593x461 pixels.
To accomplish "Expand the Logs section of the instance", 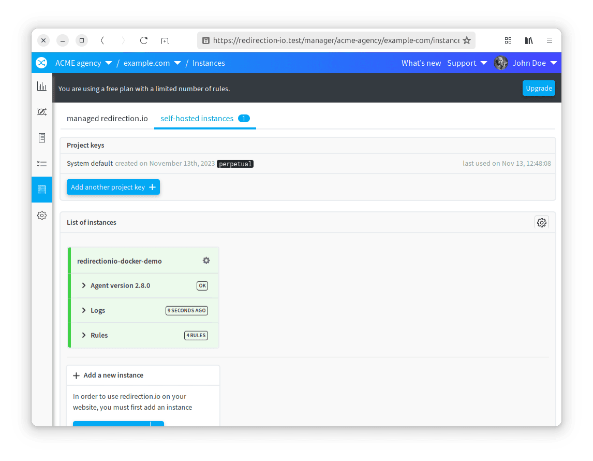I will coord(98,310).
